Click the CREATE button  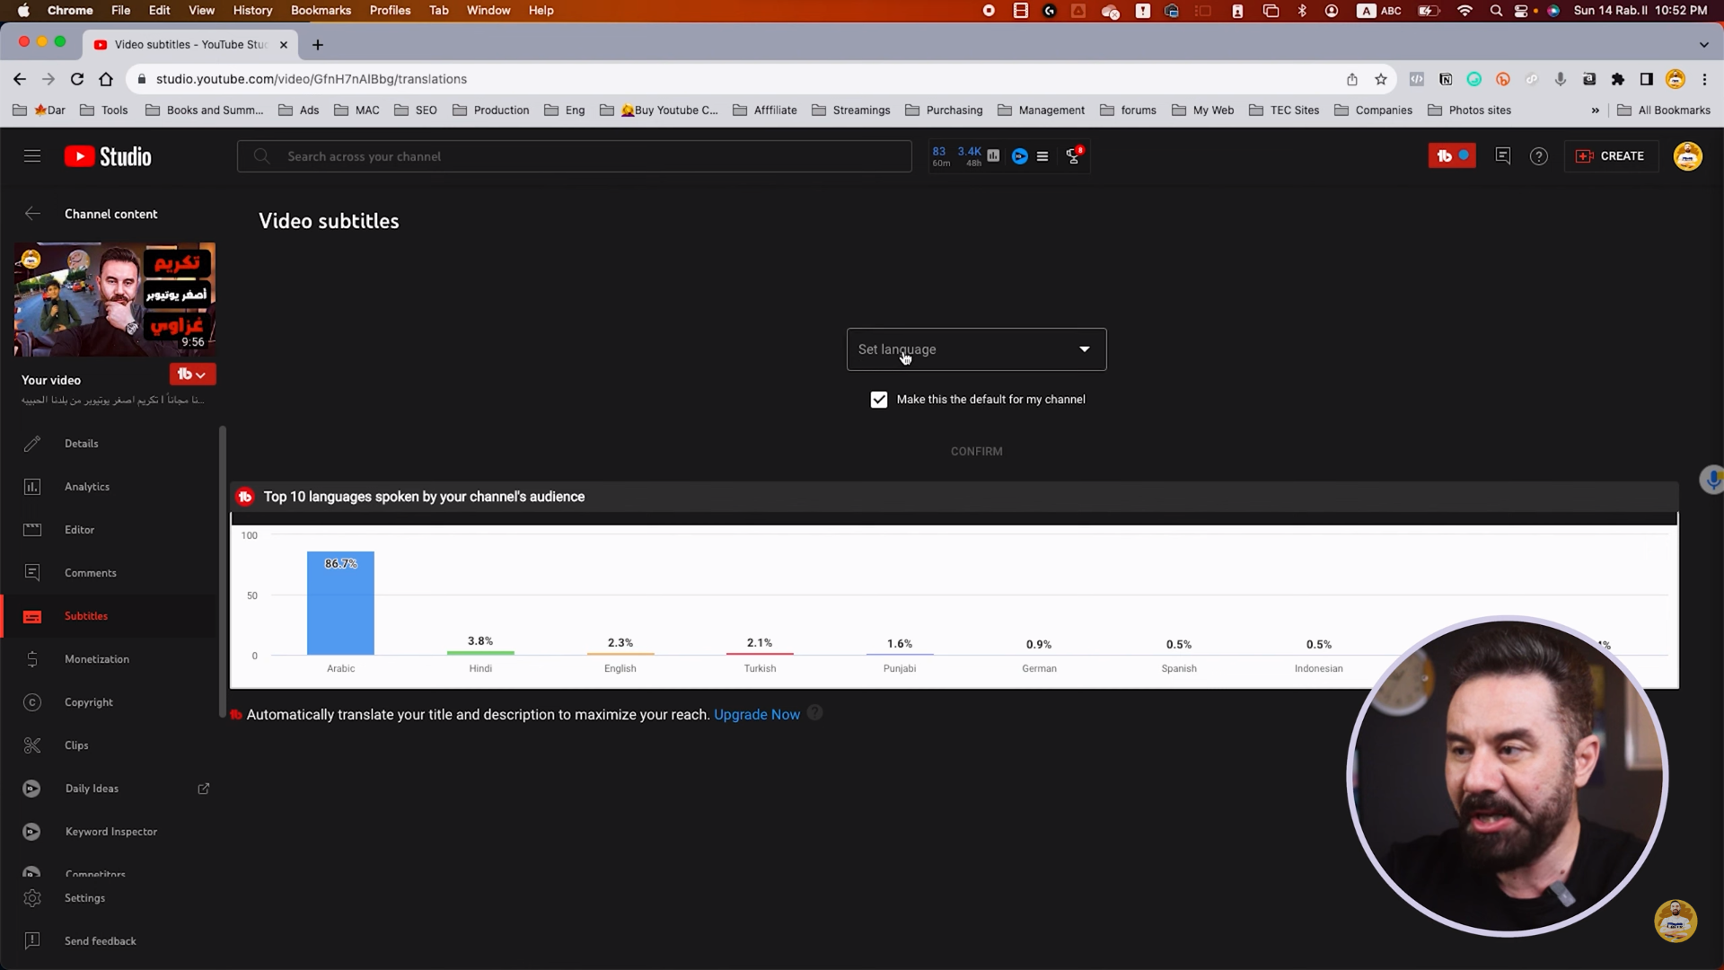tap(1611, 156)
